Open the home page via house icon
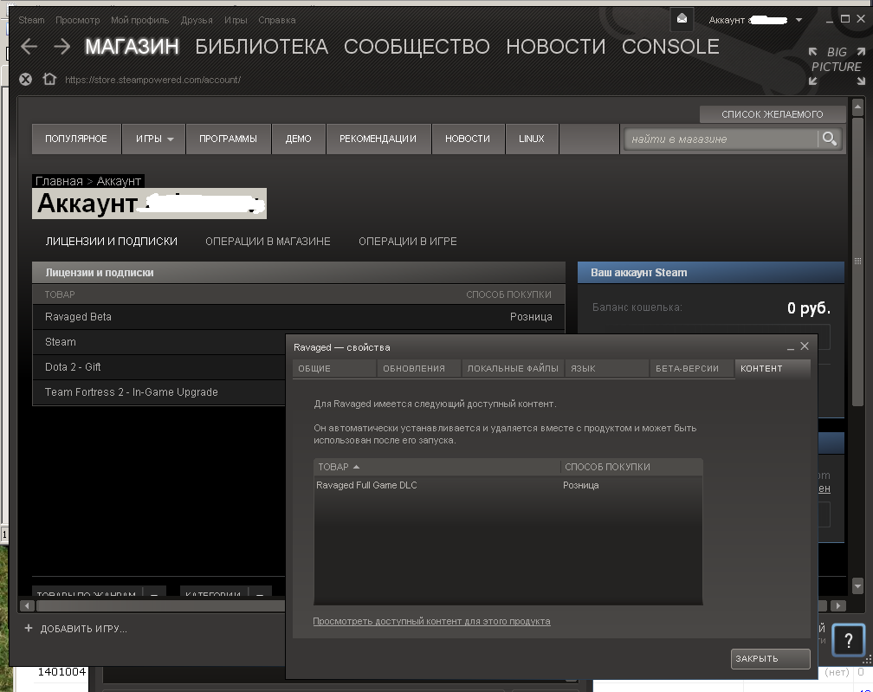The width and height of the screenshot is (873, 692). pos(49,79)
